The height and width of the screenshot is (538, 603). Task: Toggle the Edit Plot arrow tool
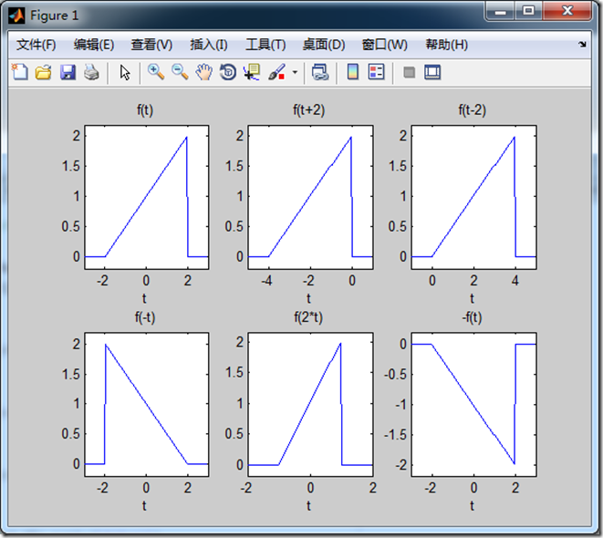coord(125,72)
